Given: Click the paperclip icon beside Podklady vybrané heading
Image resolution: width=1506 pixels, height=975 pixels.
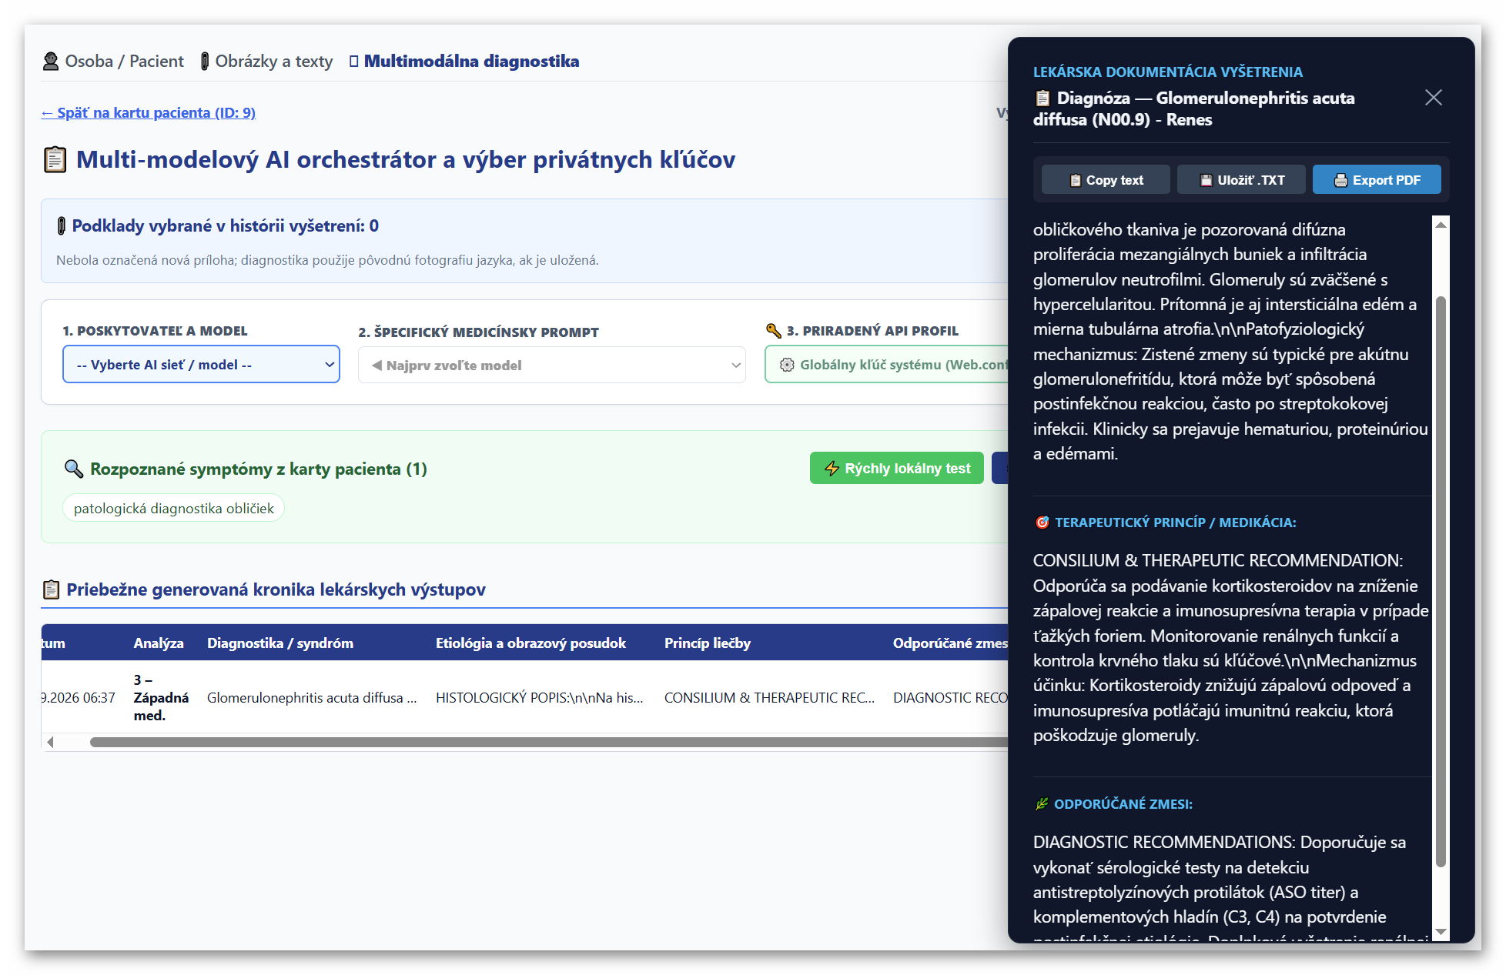Looking at the screenshot, I should [x=62, y=225].
